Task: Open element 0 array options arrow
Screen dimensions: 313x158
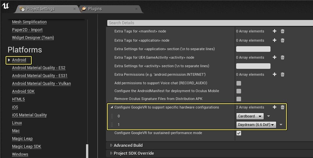Action: pos(269,116)
